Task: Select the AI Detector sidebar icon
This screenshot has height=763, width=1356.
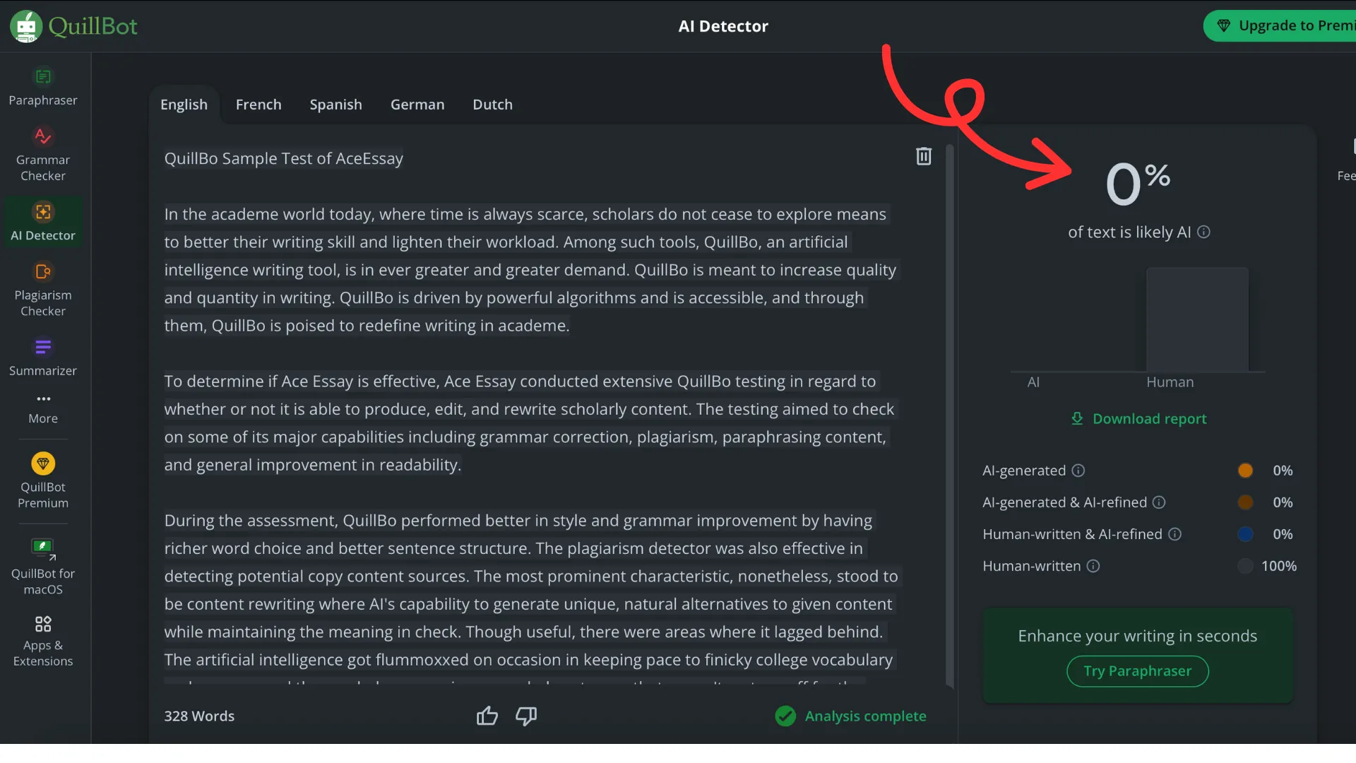Action: [x=43, y=212]
